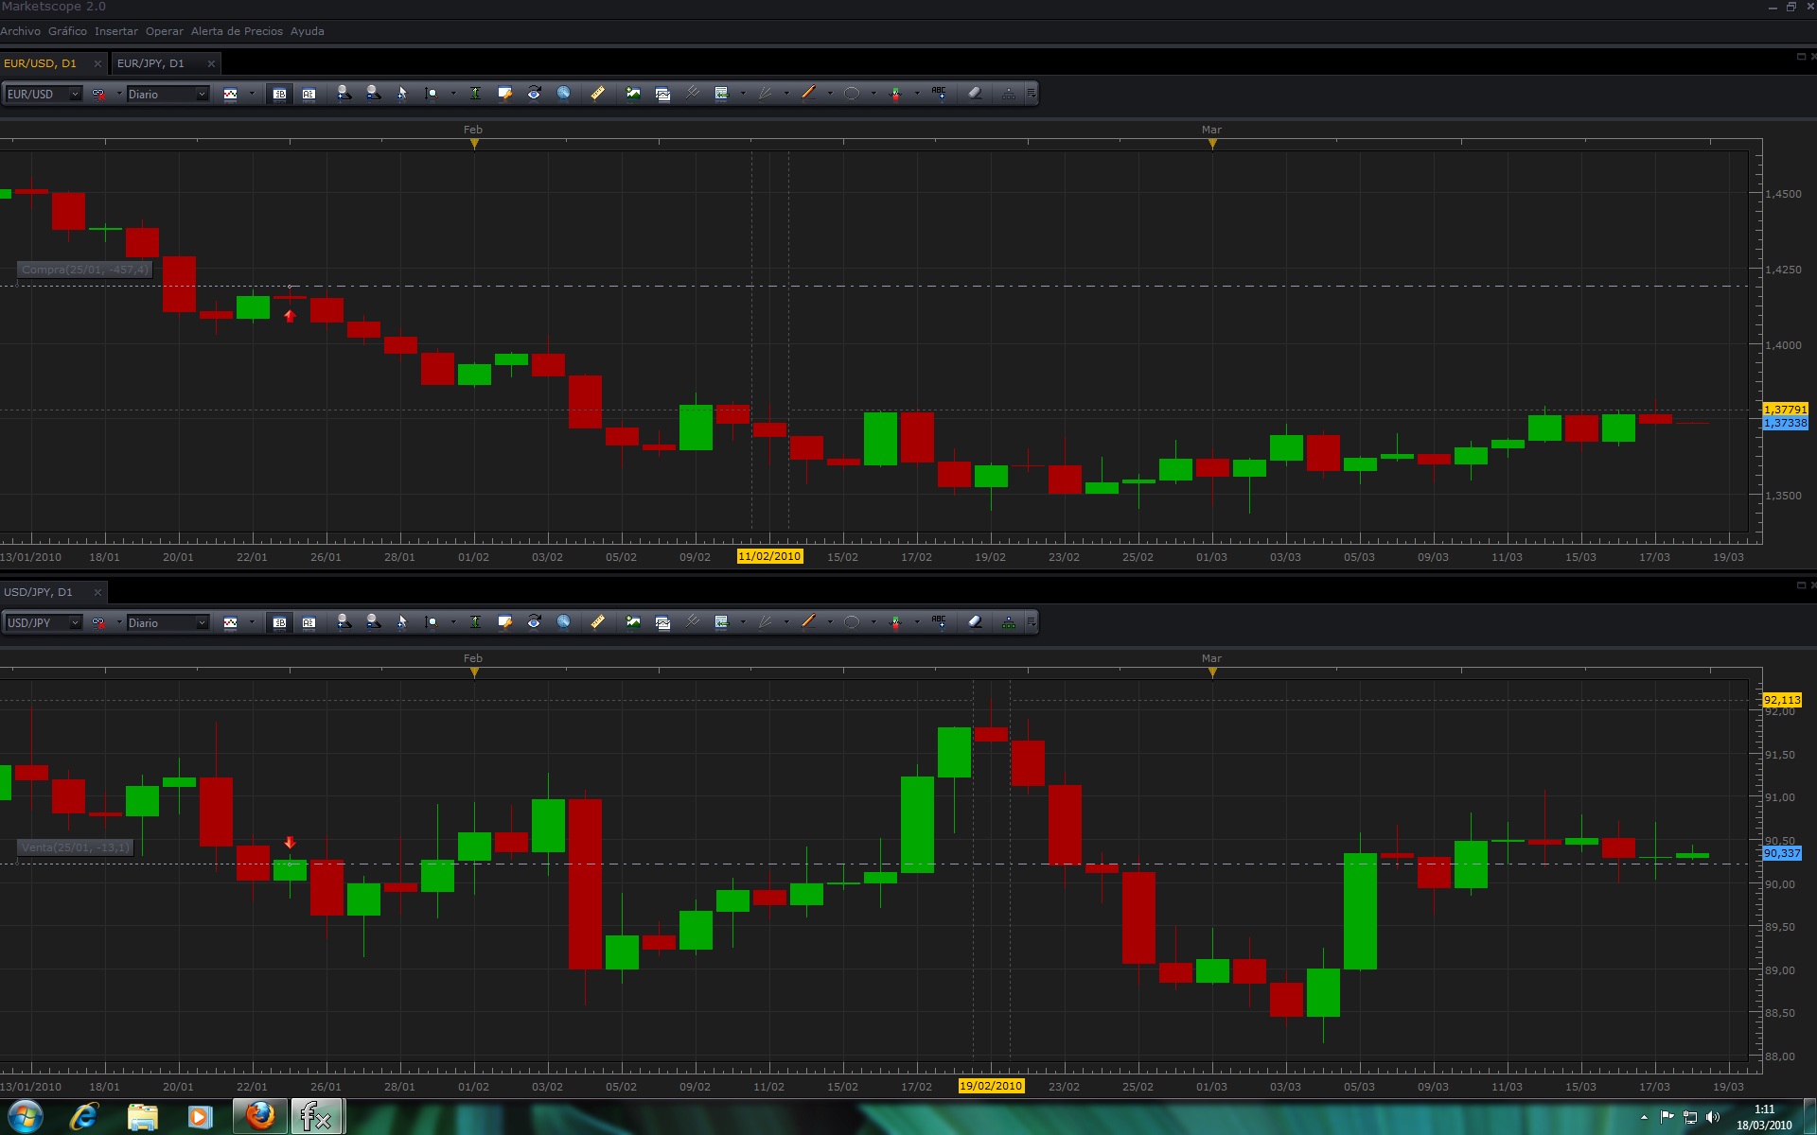Click the Compra(25/01, -457,4) order label
This screenshot has height=1135, width=1817.
[x=84, y=270]
